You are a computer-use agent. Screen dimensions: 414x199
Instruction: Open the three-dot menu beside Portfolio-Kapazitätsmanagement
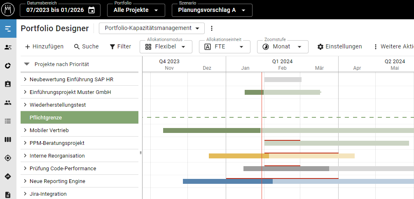click(x=211, y=28)
